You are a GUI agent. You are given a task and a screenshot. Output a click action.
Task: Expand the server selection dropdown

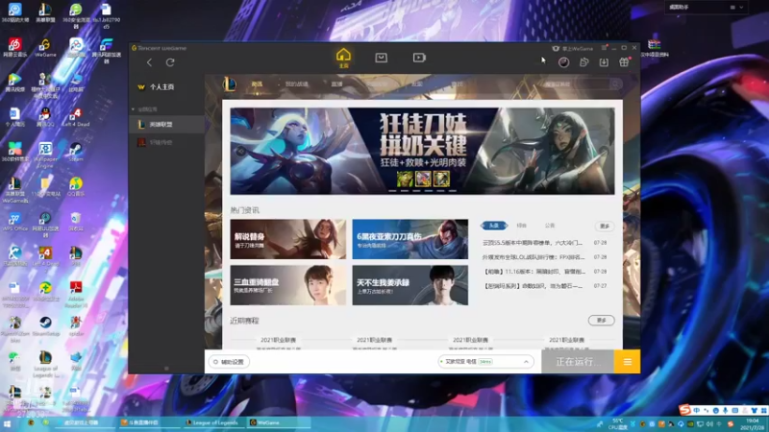pos(485,362)
